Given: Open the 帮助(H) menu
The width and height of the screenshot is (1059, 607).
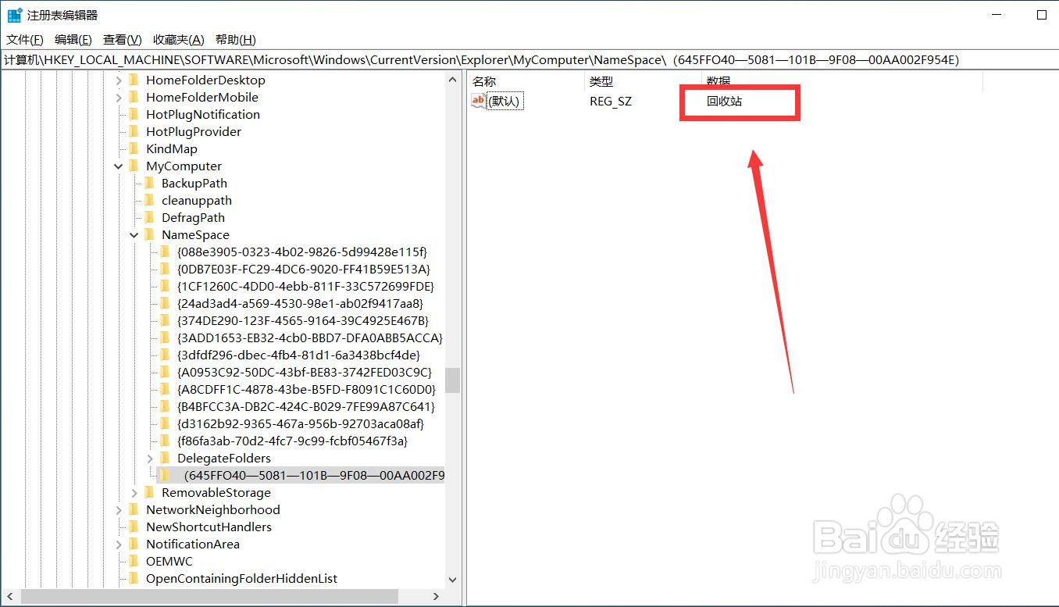Looking at the screenshot, I should (x=236, y=40).
